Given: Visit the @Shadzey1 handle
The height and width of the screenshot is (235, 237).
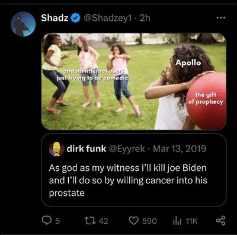Looking at the screenshot, I should (108, 18).
